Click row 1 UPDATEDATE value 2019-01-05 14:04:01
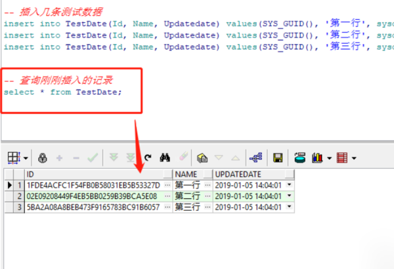 (248, 185)
